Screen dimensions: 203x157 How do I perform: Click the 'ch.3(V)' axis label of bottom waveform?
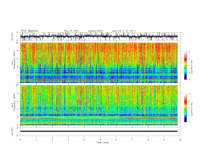12,132
